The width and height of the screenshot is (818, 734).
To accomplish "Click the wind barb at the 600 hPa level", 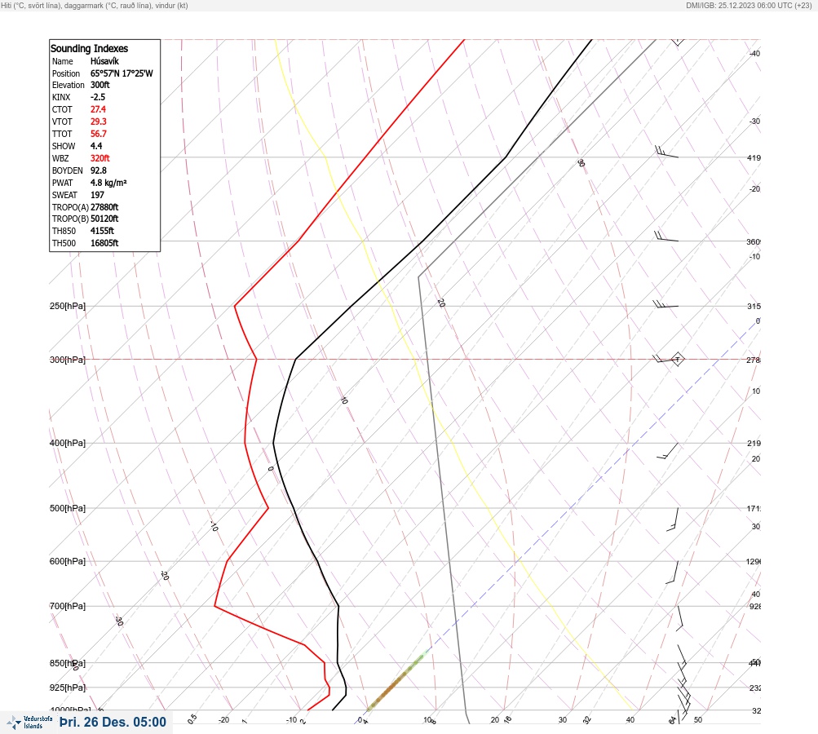I will (x=673, y=573).
